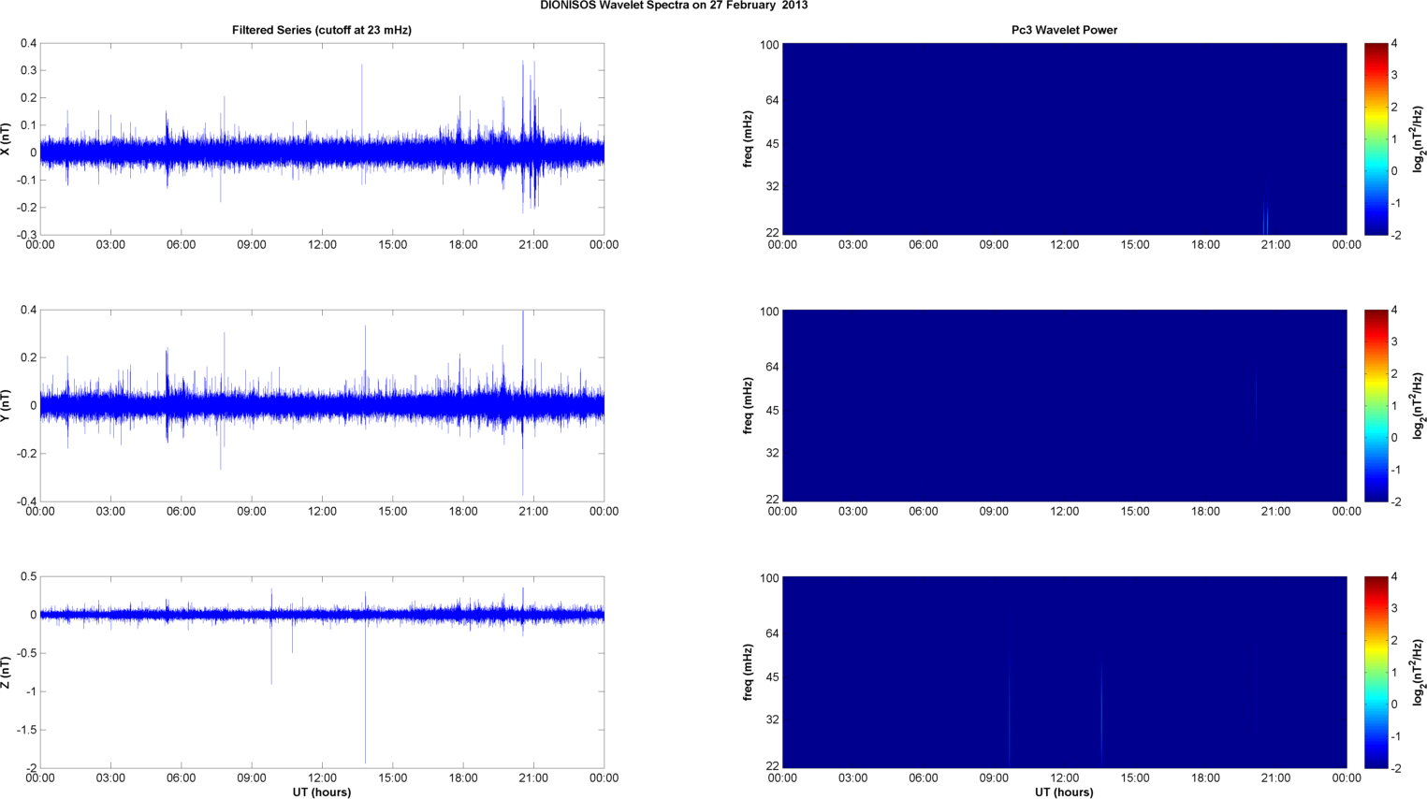
Task: Select the Pc3 Wavelet Power heading
Action: pyautogui.click(x=1064, y=30)
